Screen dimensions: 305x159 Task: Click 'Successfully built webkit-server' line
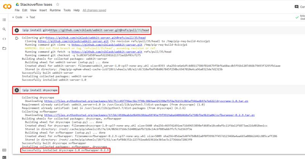click(47, 73)
